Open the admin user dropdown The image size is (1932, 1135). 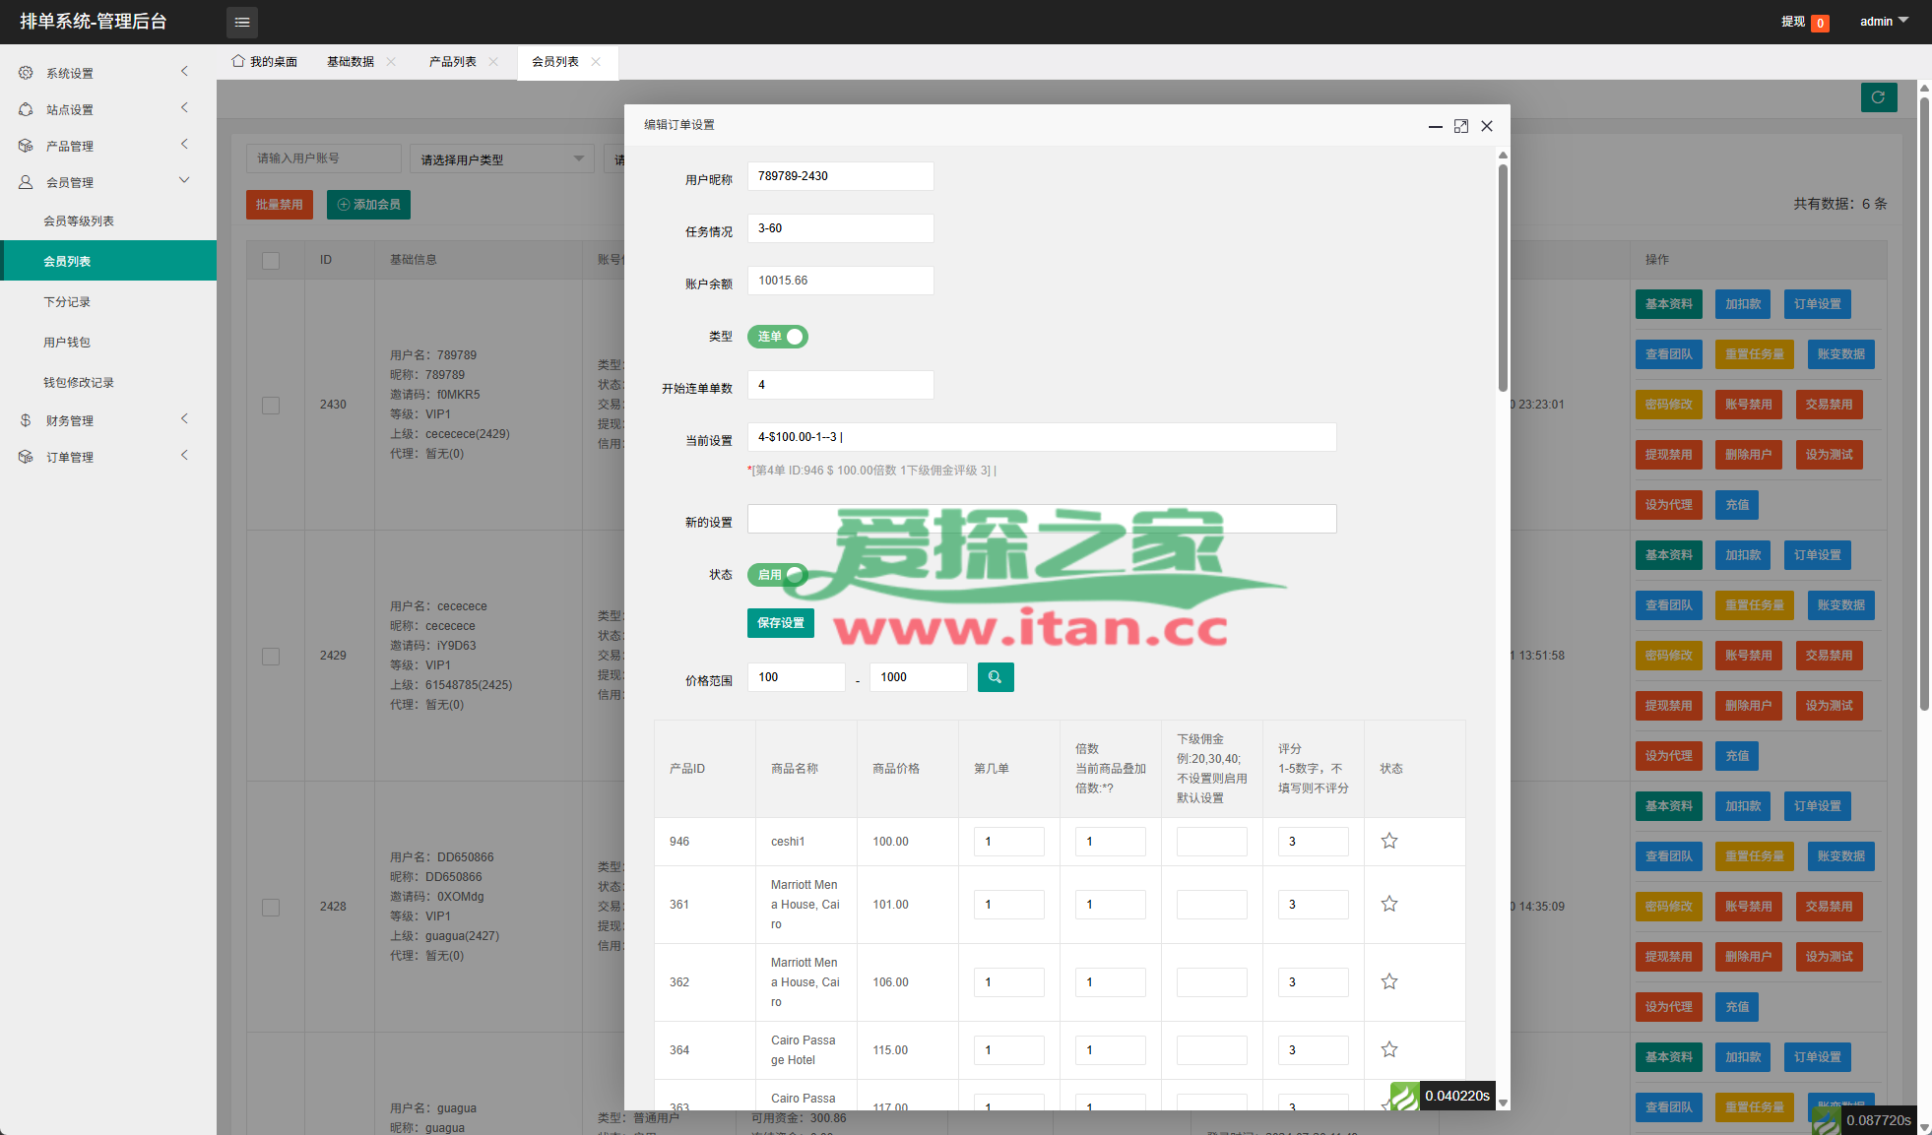pos(1884,21)
